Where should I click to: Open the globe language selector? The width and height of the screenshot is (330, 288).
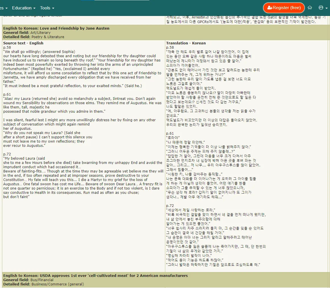pos(322,8)
